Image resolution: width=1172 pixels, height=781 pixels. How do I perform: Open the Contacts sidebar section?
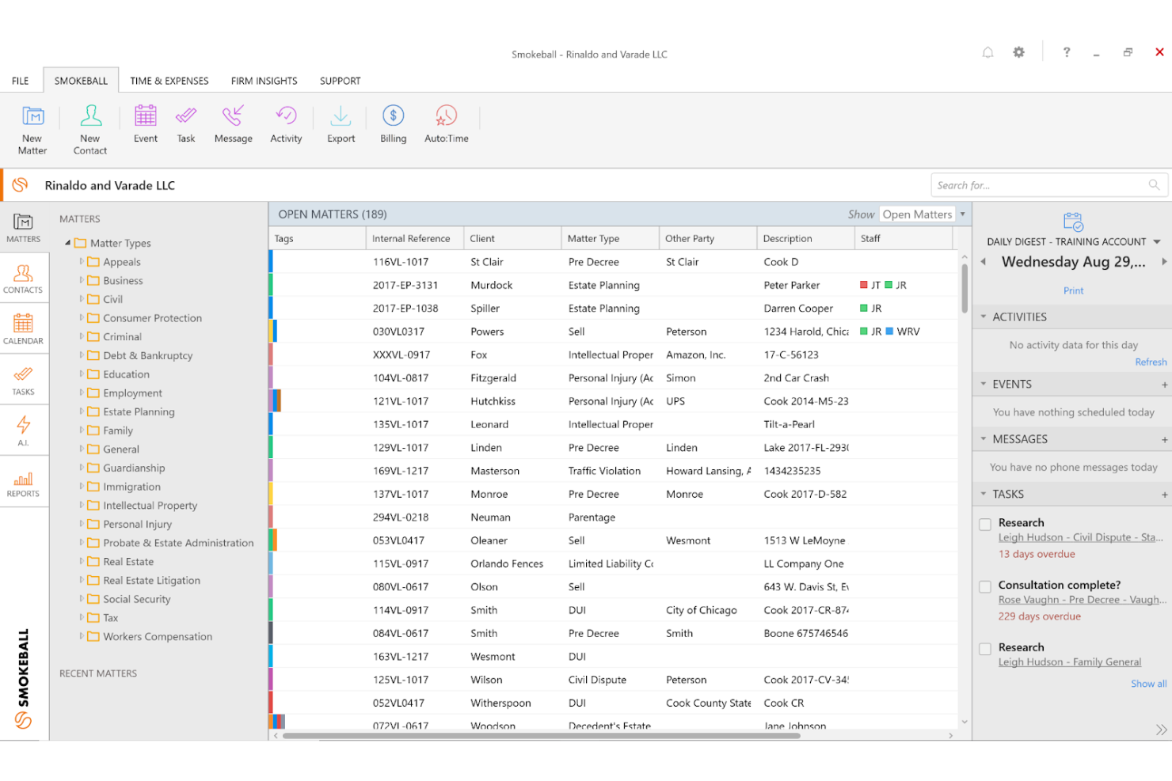24,279
